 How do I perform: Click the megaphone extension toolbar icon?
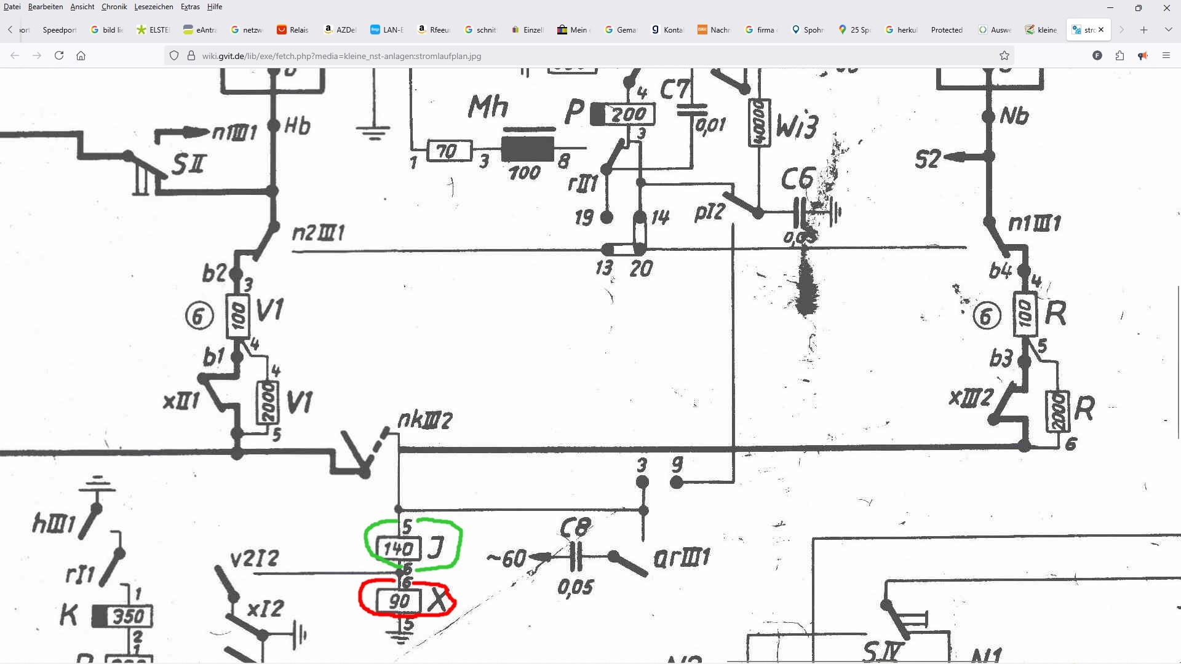[1142, 55]
